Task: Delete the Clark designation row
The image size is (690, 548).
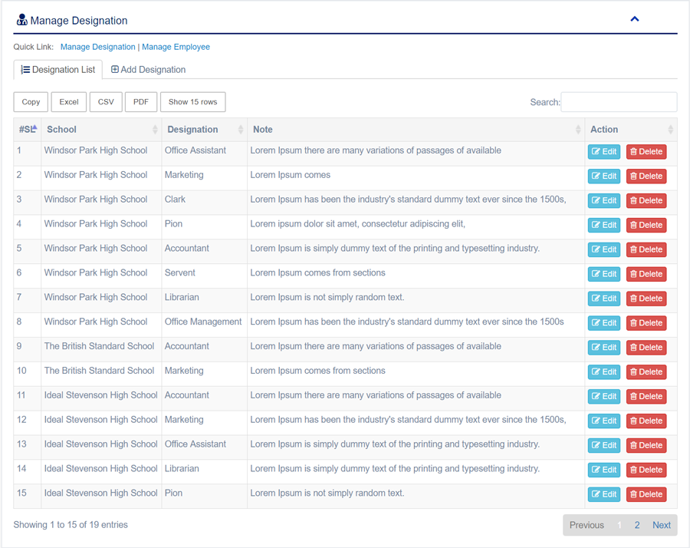Action: tap(646, 200)
